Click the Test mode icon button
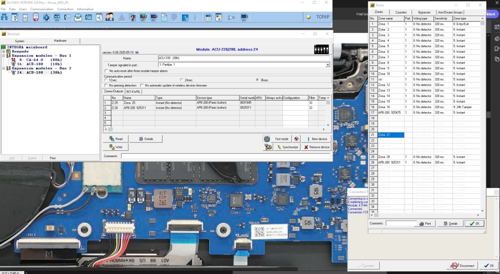The image size is (500, 274). (x=267, y=139)
